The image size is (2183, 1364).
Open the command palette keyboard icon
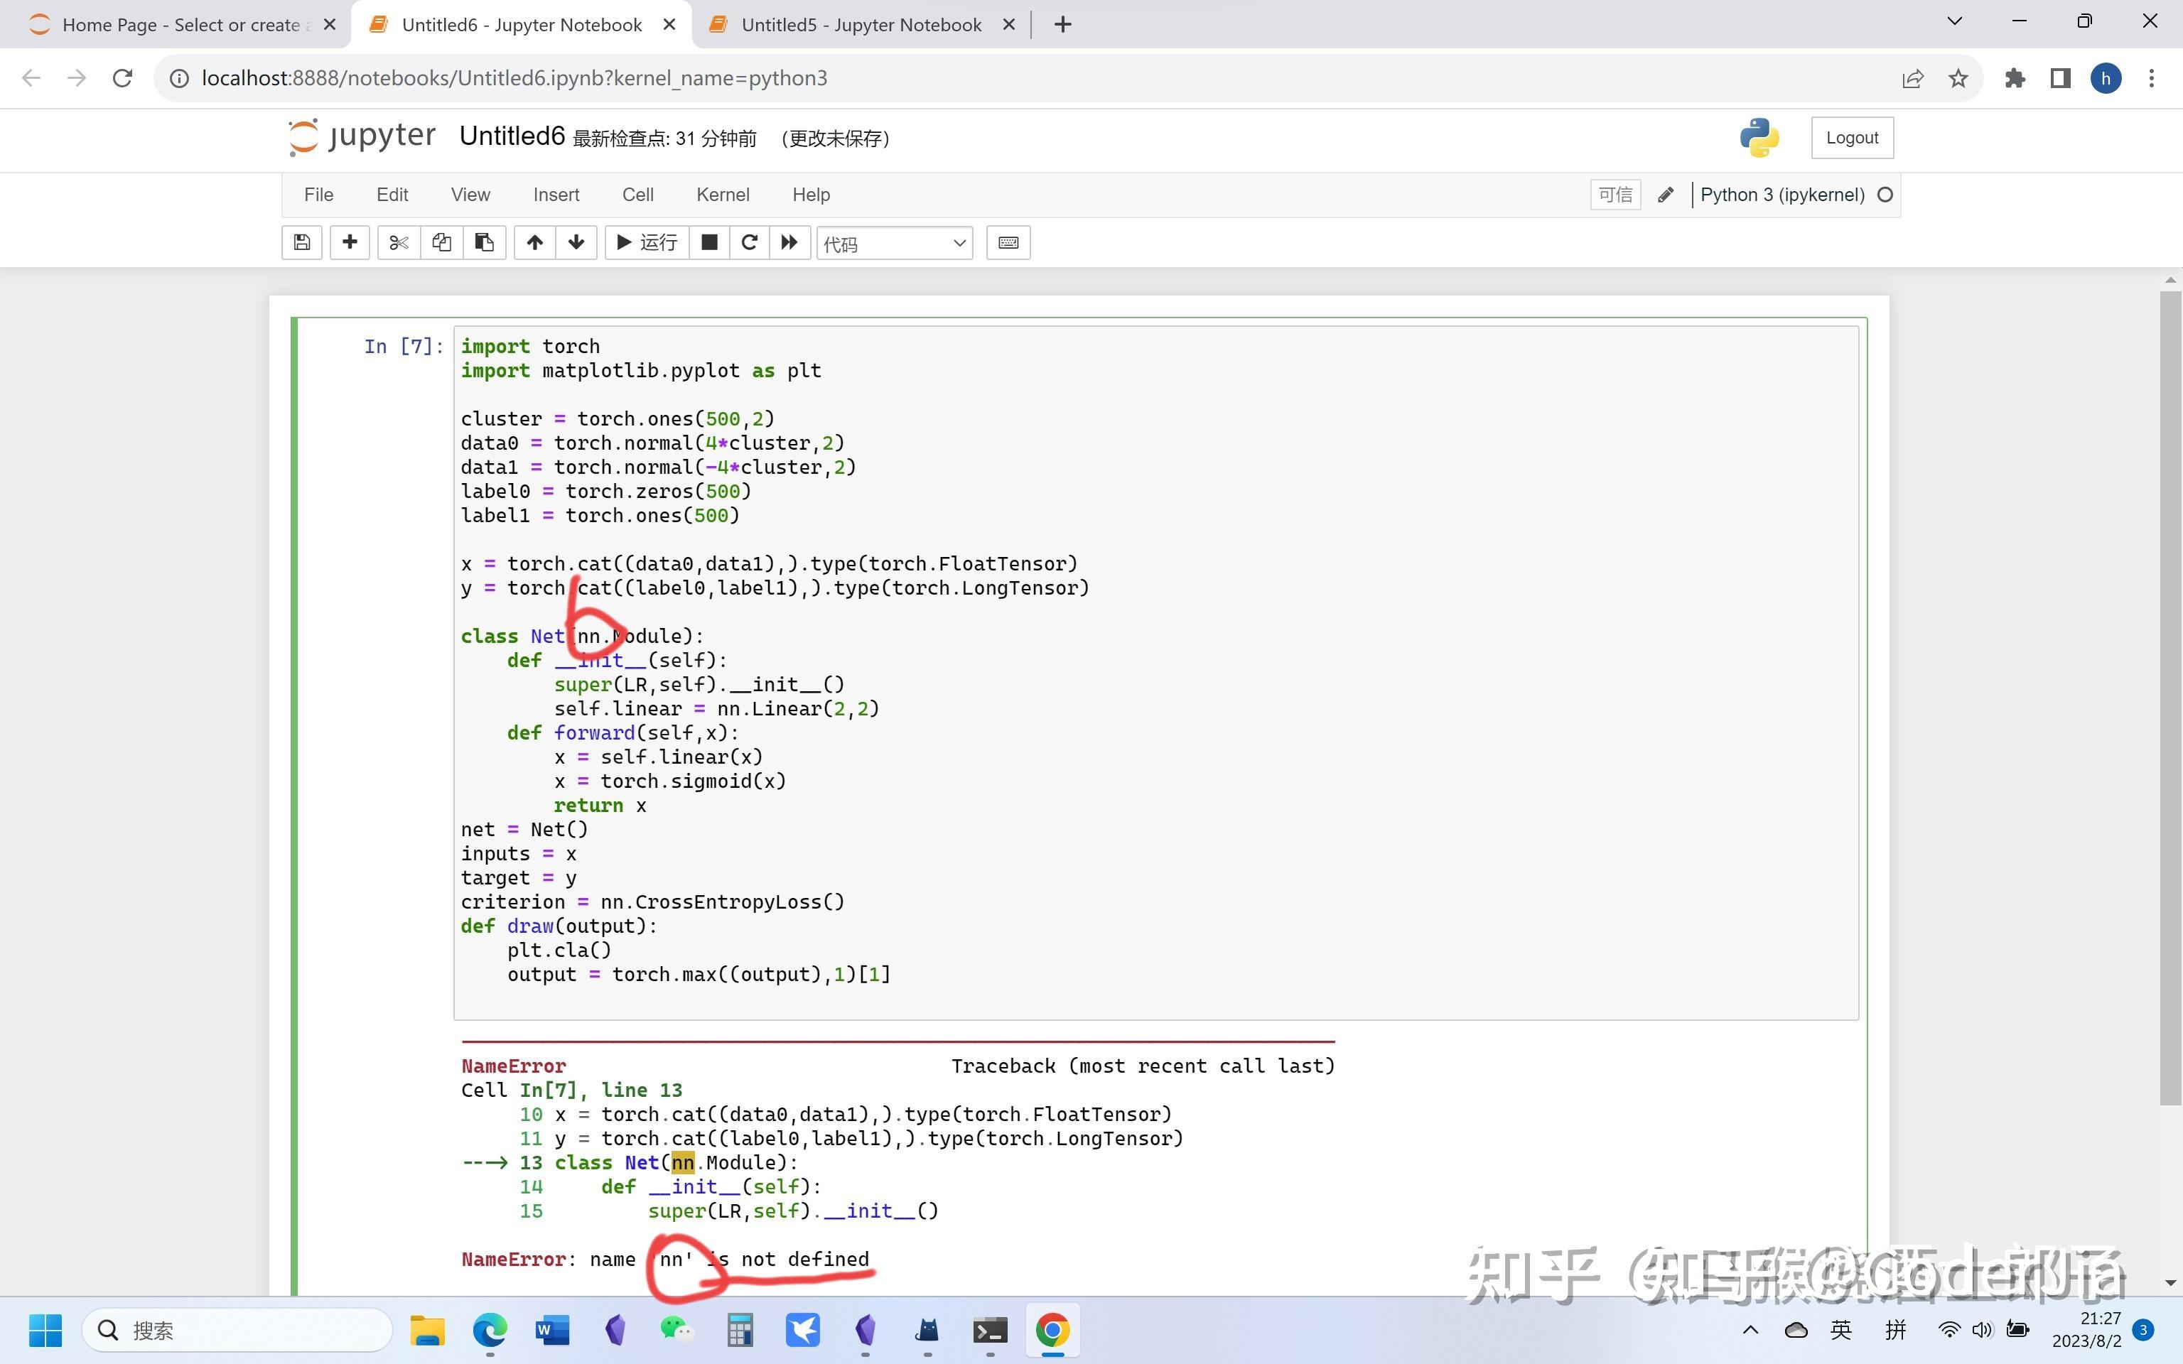(1008, 243)
